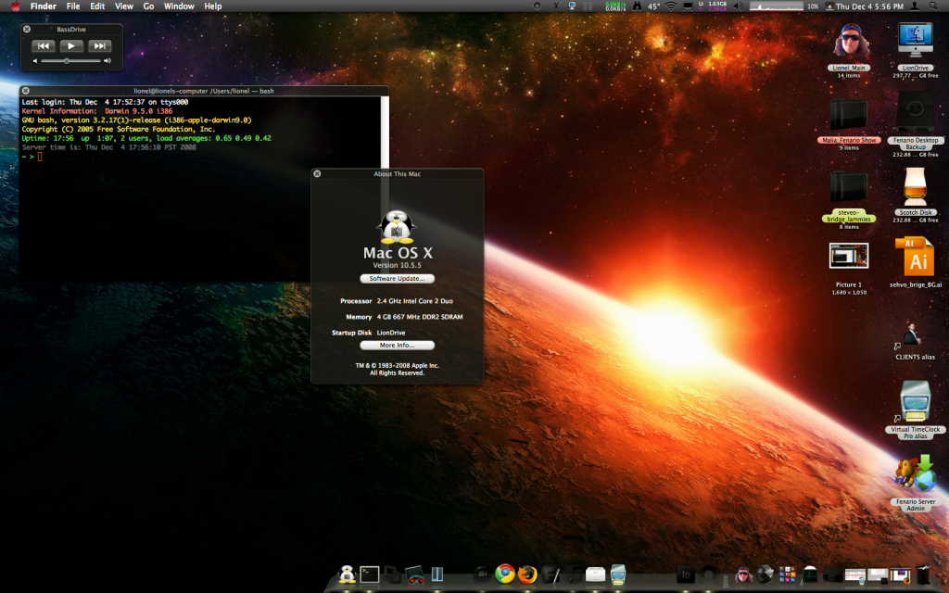The image size is (949, 593).
Task: Open InDesign from the Dock
Action: (686, 574)
